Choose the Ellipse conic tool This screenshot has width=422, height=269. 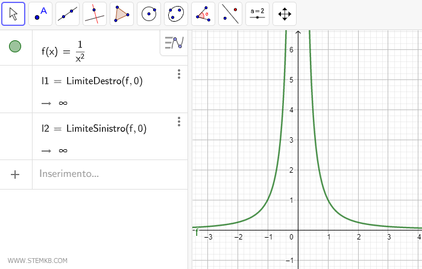176,13
